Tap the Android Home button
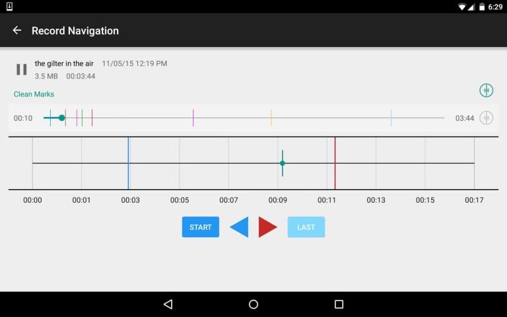This screenshot has width=507, height=317. (x=253, y=304)
